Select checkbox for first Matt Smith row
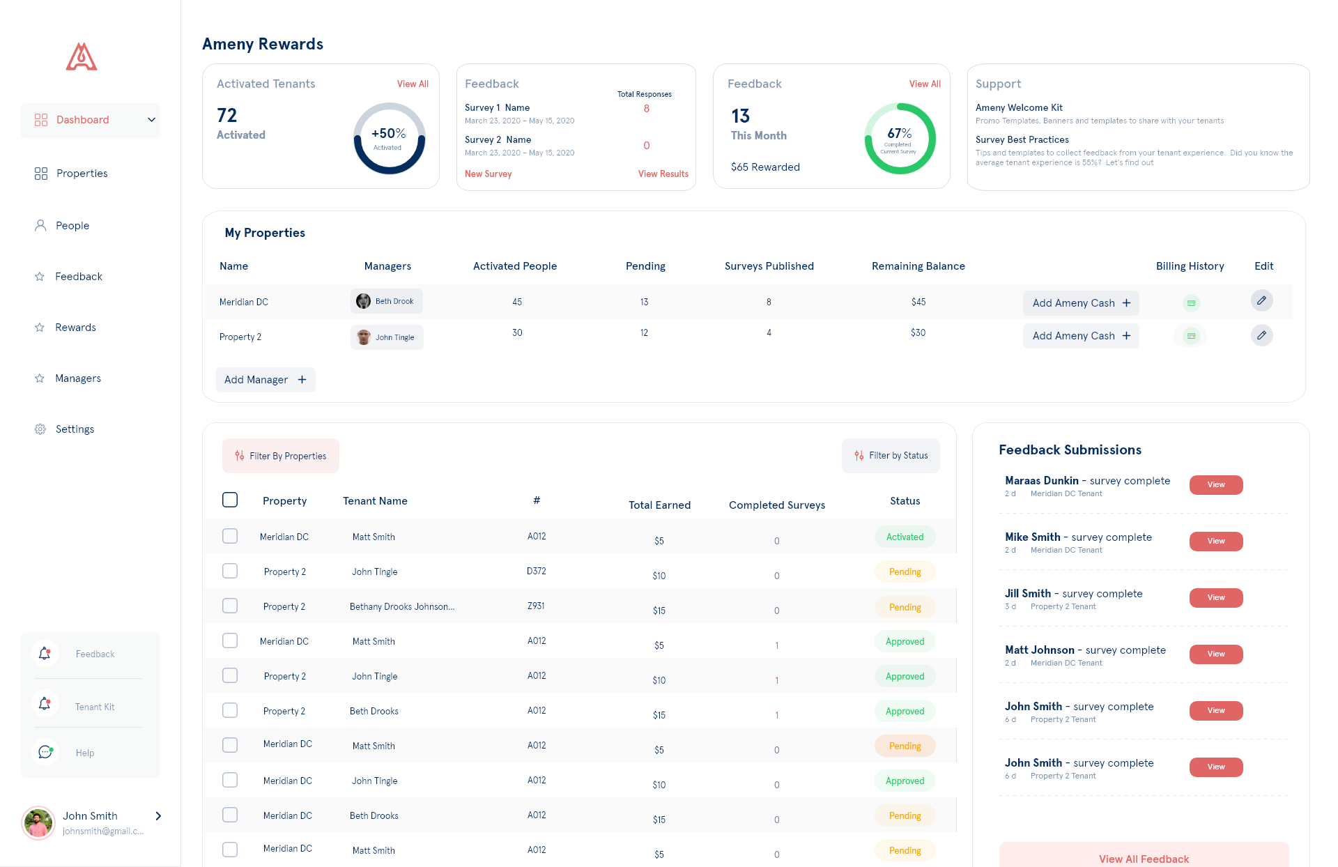The height and width of the screenshot is (867, 1338). (x=230, y=537)
